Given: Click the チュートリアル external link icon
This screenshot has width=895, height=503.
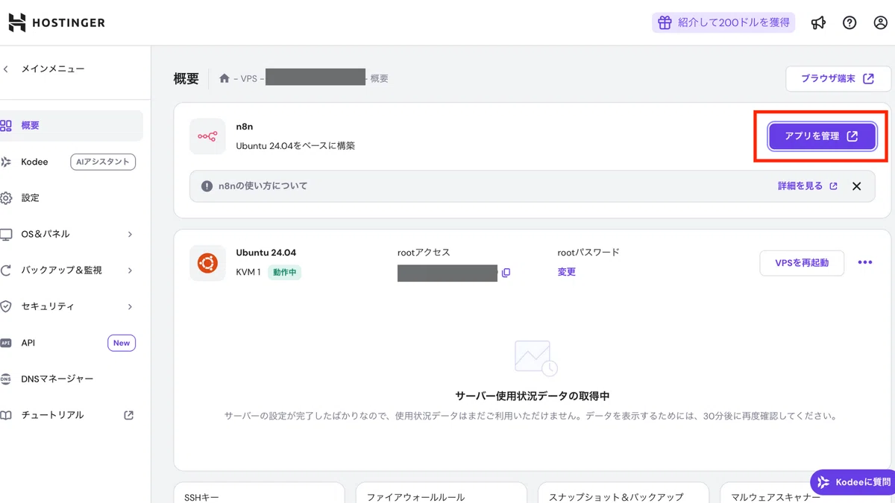Looking at the screenshot, I should coord(128,415).
